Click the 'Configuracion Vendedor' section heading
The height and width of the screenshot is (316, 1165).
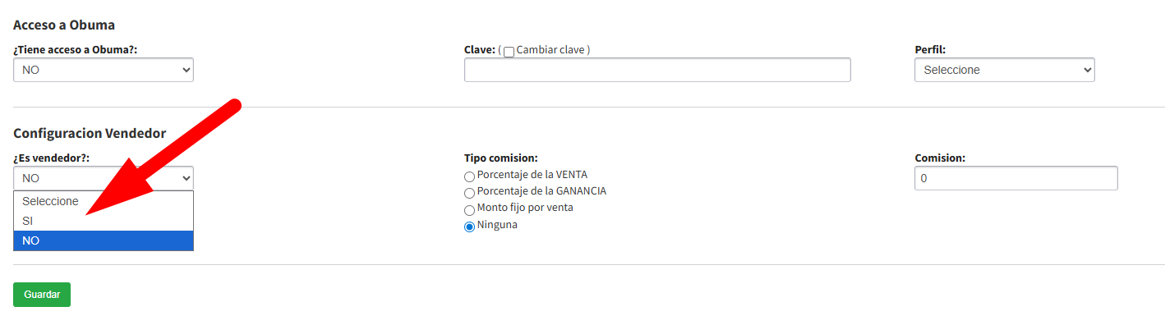tap(90, 133)
